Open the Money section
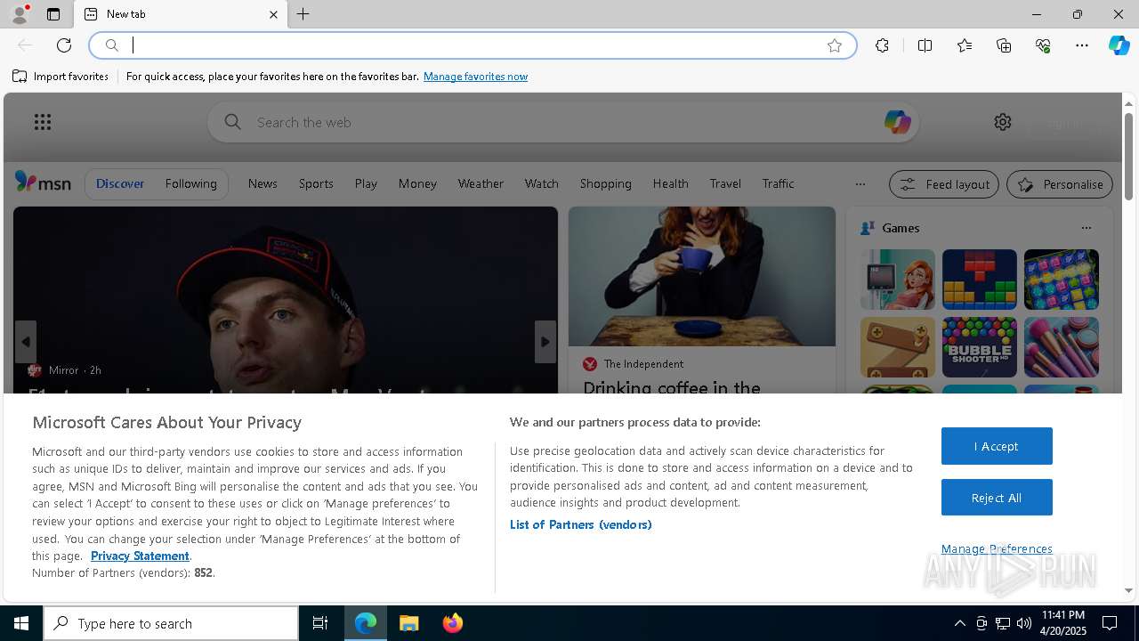 (x=417, y=183)
